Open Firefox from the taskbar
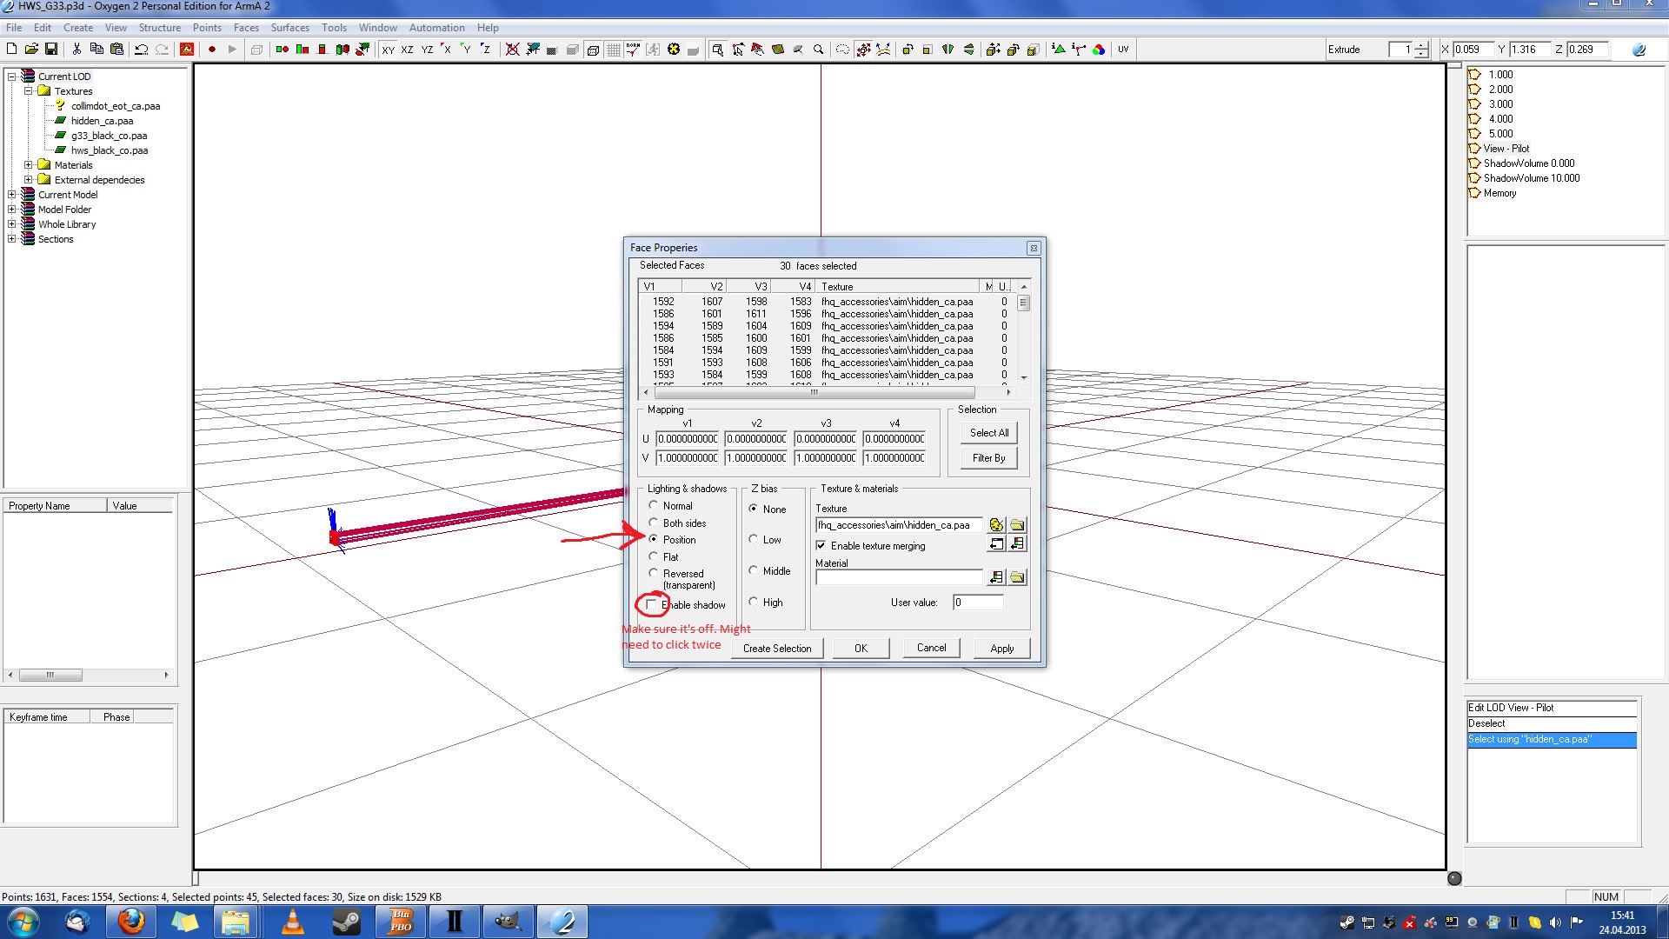The height and width of the screenshot is (939, 1669). (x=131, y=922)
